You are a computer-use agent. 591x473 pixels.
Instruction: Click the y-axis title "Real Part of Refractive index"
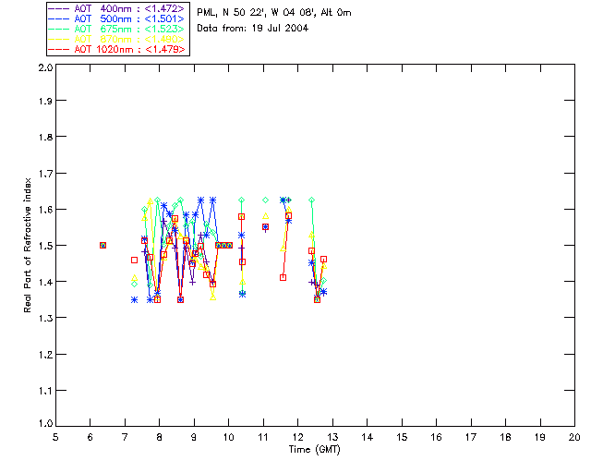tap(28, 245)
